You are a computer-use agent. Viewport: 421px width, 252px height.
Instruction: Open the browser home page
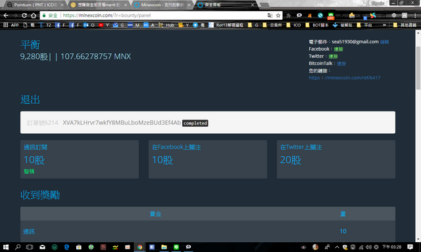click(34, 16)
